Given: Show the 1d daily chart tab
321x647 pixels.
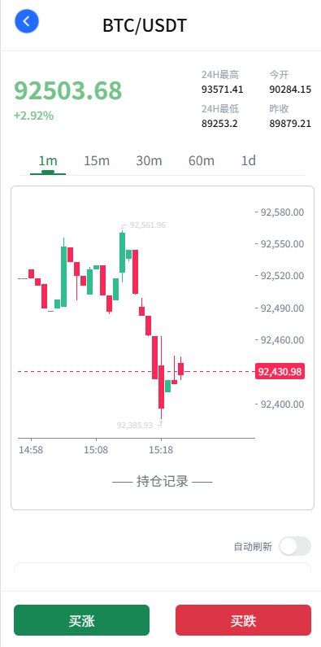Looking at the screenshot, I should coord(249,161).
